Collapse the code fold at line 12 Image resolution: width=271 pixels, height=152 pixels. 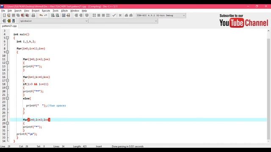pos(8,63)
